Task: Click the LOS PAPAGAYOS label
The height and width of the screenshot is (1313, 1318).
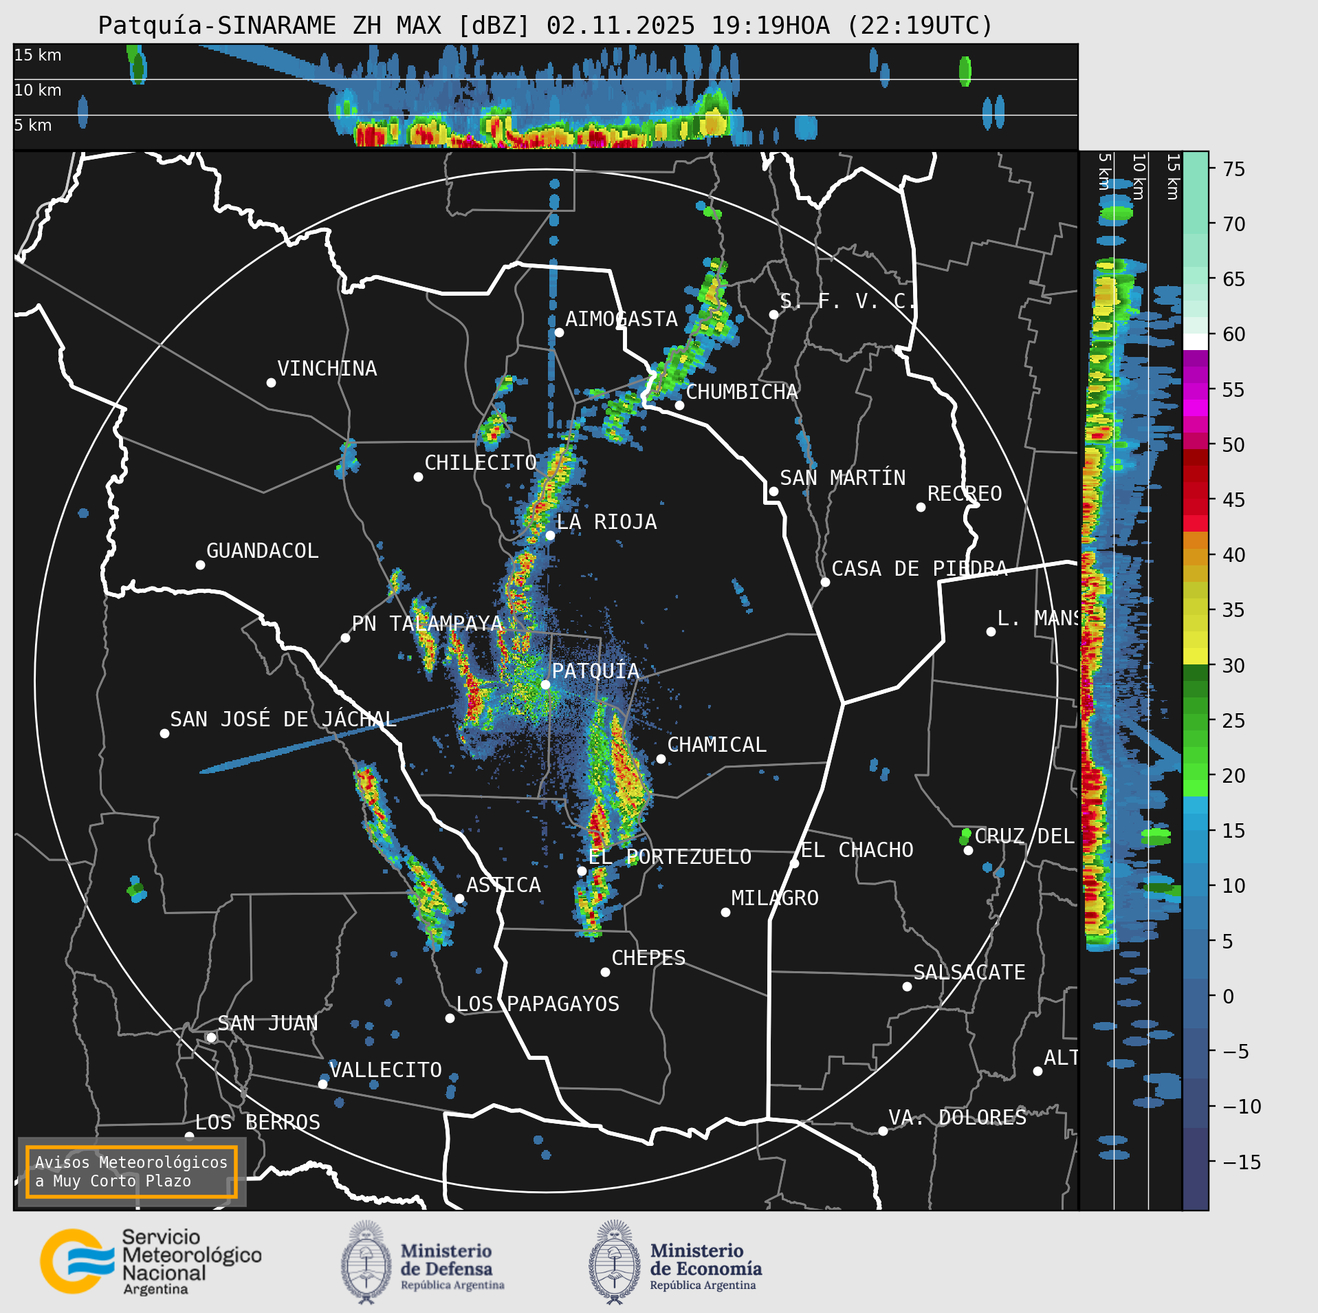Action: coord(538,1004)
